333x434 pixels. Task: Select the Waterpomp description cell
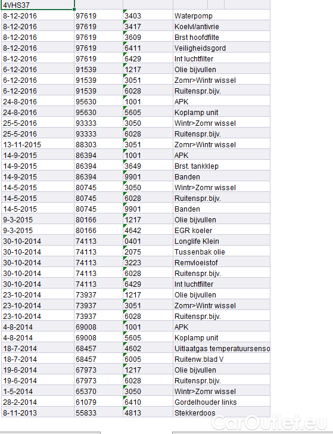222,15
